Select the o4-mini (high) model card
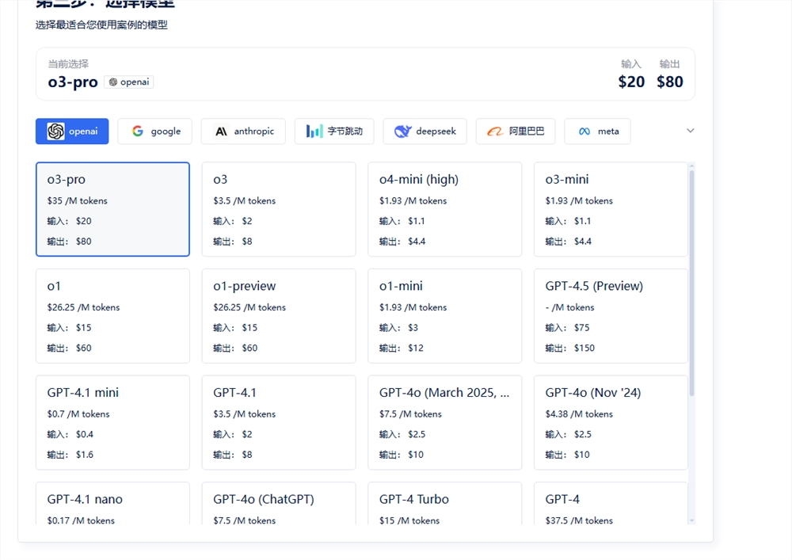The height and width of the screenshot is (560, 792). tap(444, 209)
